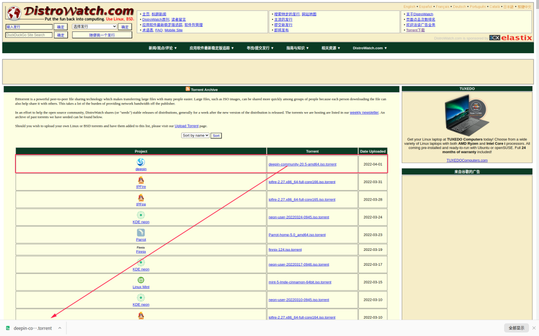Screen dimensions: 539x336
Task: Click the deepin swirl logo
Action: (x=141, y=162)
